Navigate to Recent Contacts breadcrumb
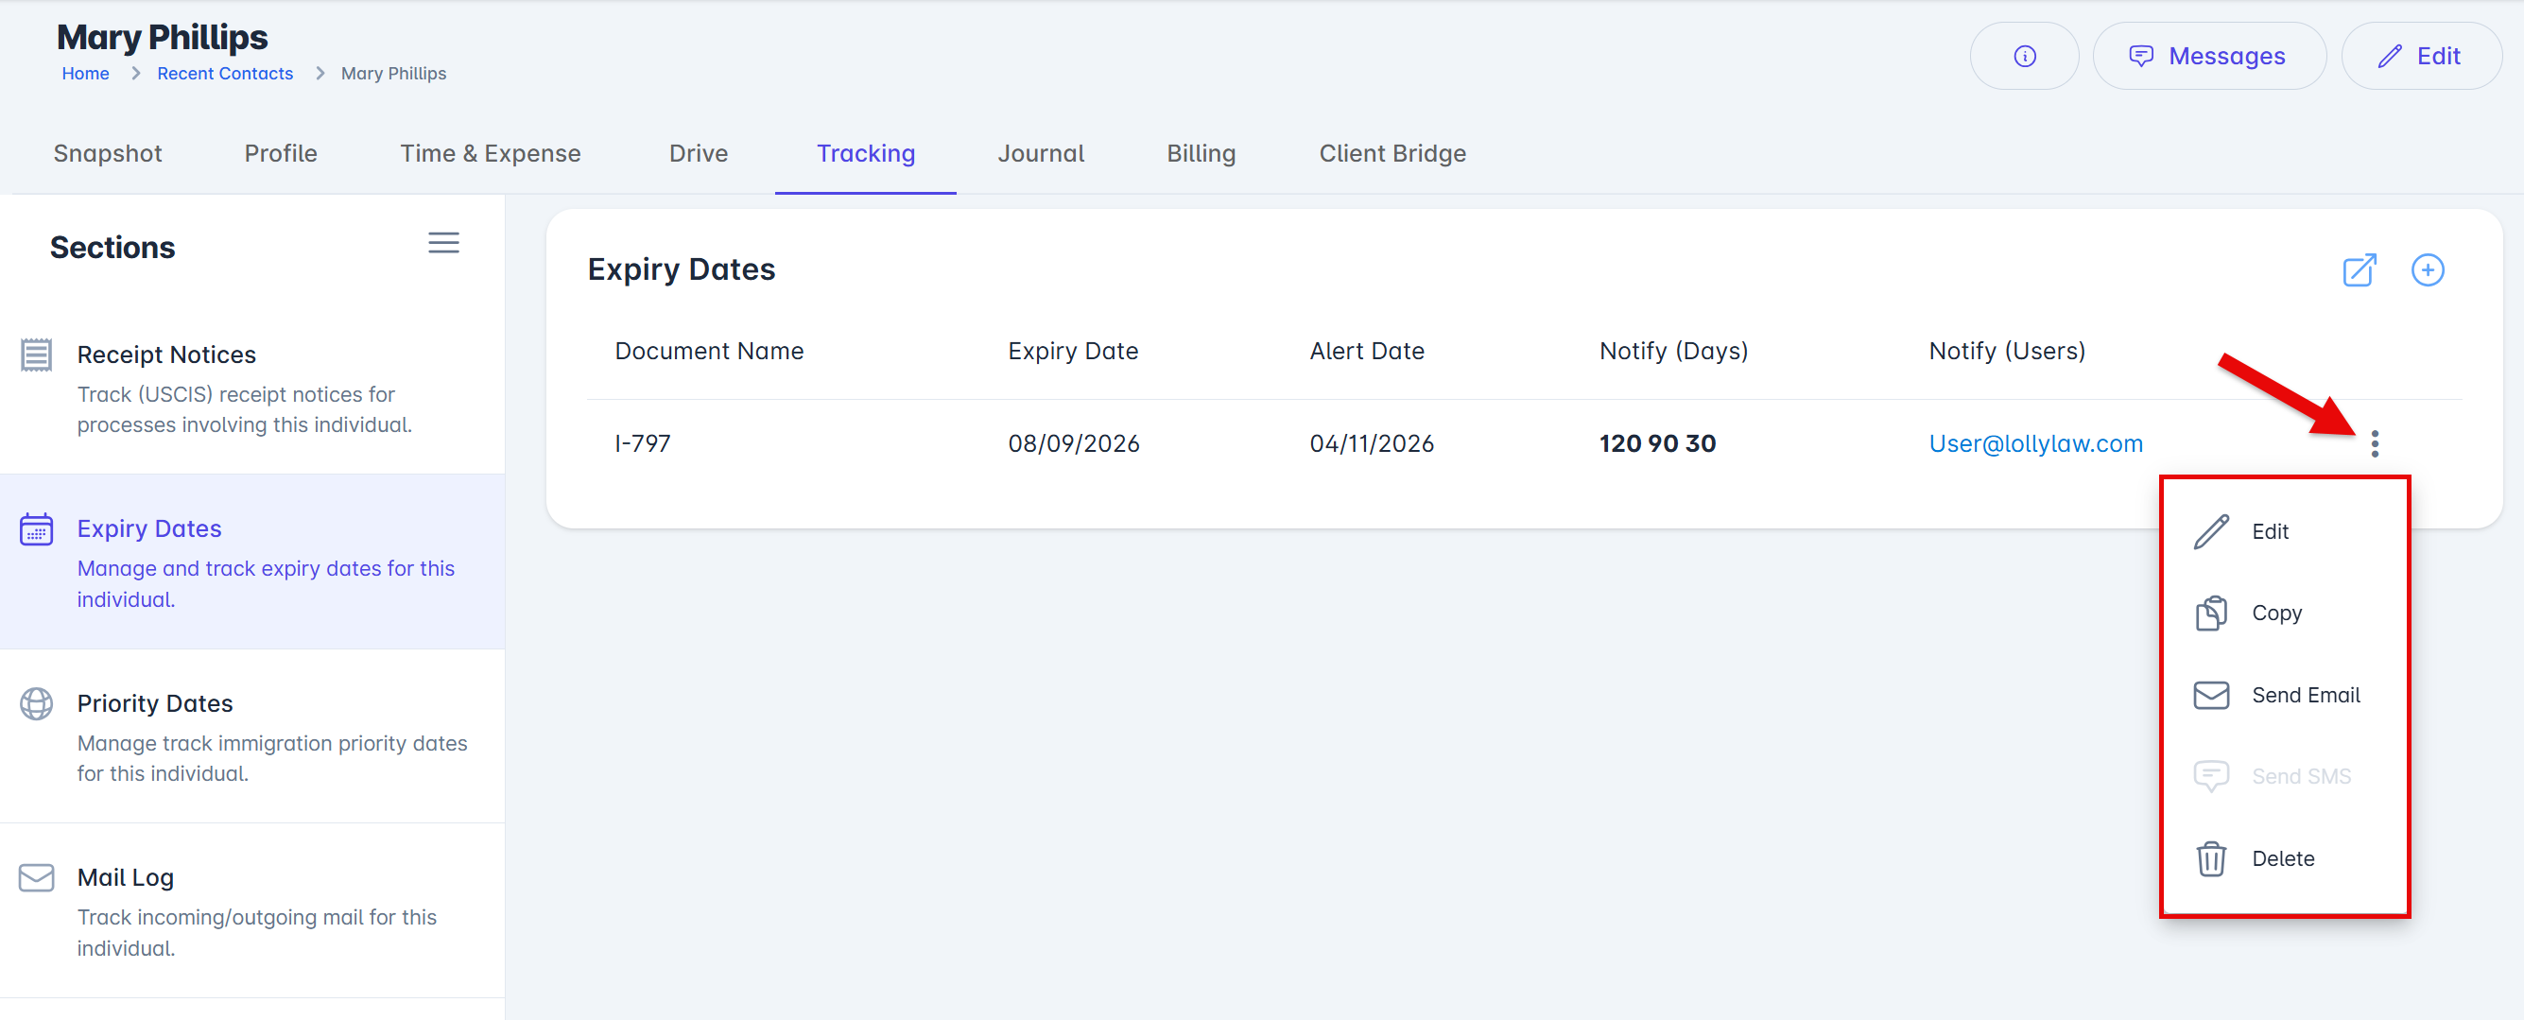 [x=224, y=74]
